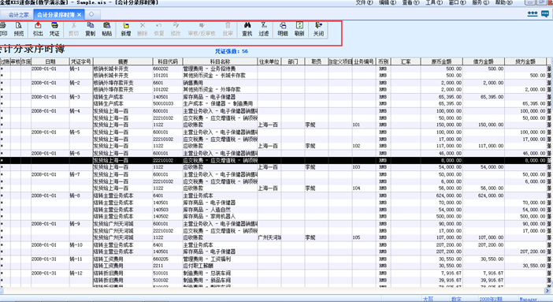Open the chat bubble icon at top right
The image size is (553, 302).
(x=545, y=13)
